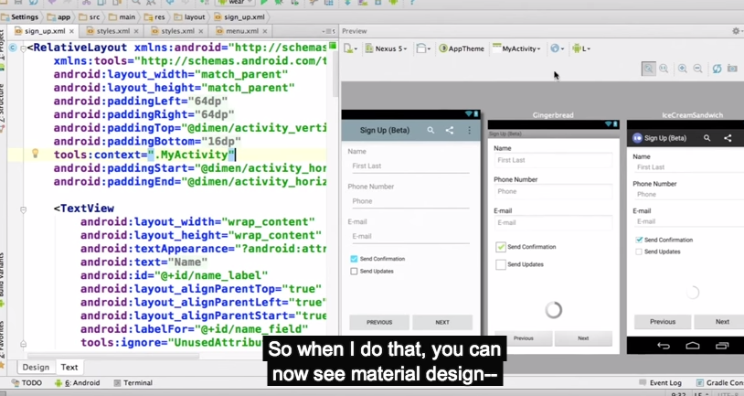Screen dimensions: 744x396
Task: Click NEXT button in Nexus 5 preview
Action: [442, 322]
